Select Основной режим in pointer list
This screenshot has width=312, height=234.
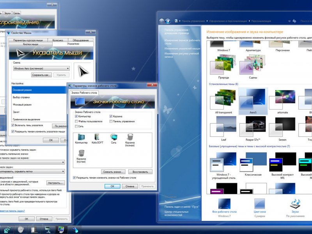pos(39,90)
